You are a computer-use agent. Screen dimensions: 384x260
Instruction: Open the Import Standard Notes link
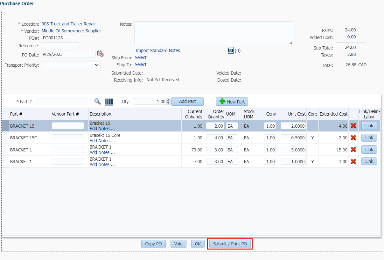158,50
